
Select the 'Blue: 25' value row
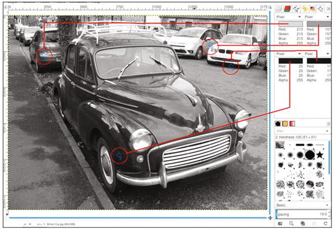coord(291,76)
